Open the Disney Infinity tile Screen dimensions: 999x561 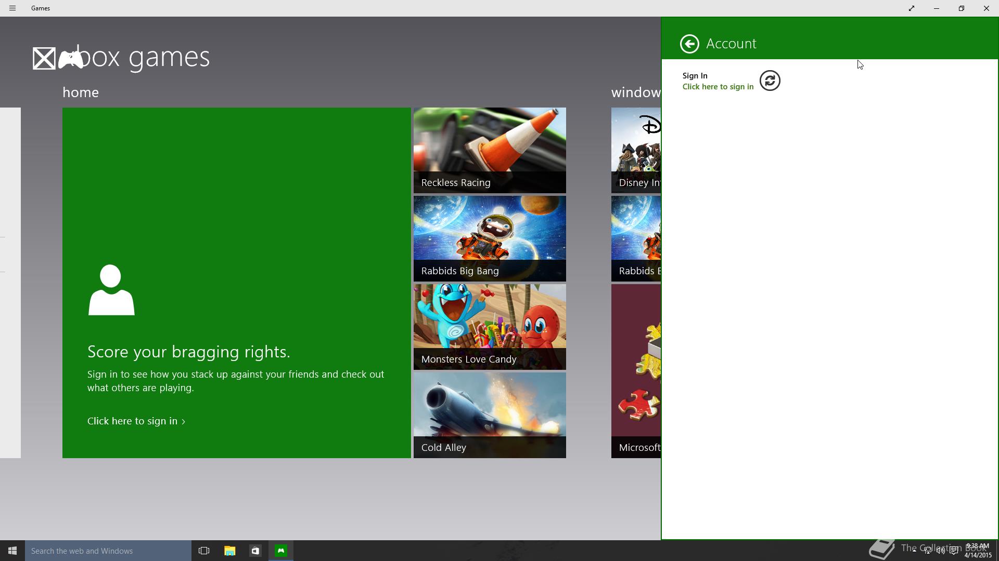click(x=636, y=150)
